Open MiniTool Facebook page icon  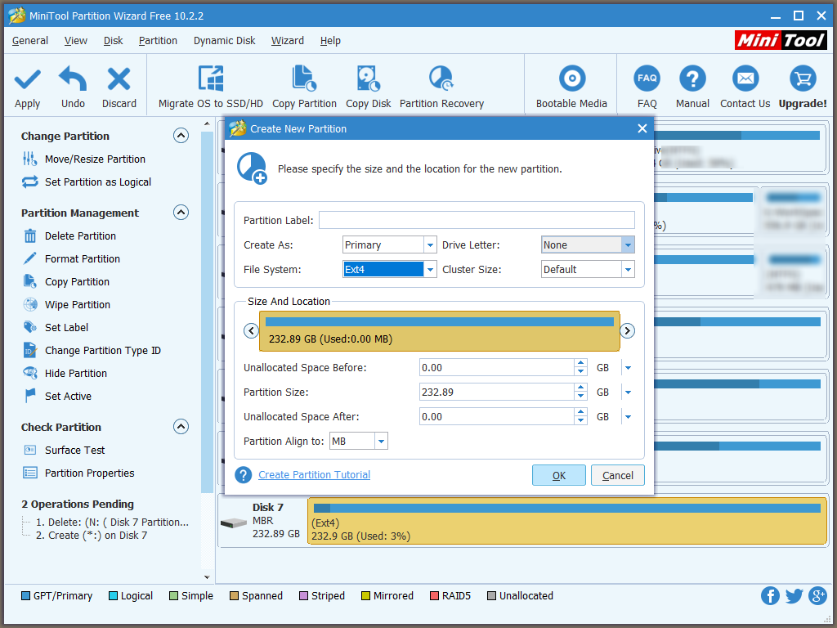pyautogui.click(x=770, y=595)
